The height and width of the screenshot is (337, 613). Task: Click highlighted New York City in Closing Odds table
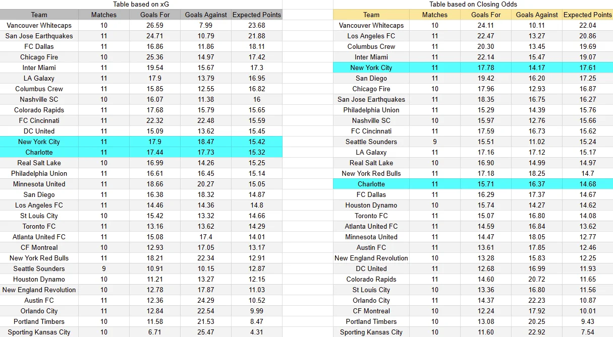pos(371,68)
